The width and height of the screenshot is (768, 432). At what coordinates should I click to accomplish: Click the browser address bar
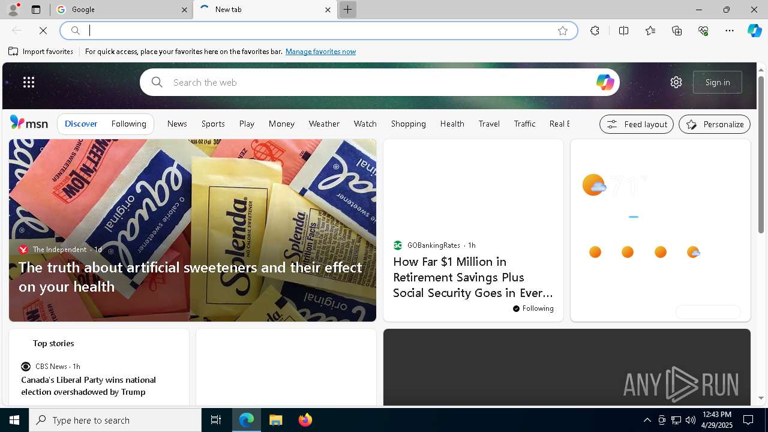[x=319, y=31]
